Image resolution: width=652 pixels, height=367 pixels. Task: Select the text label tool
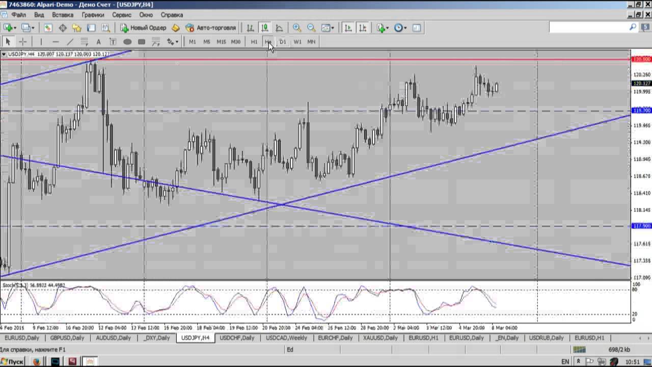coord(113,42)
